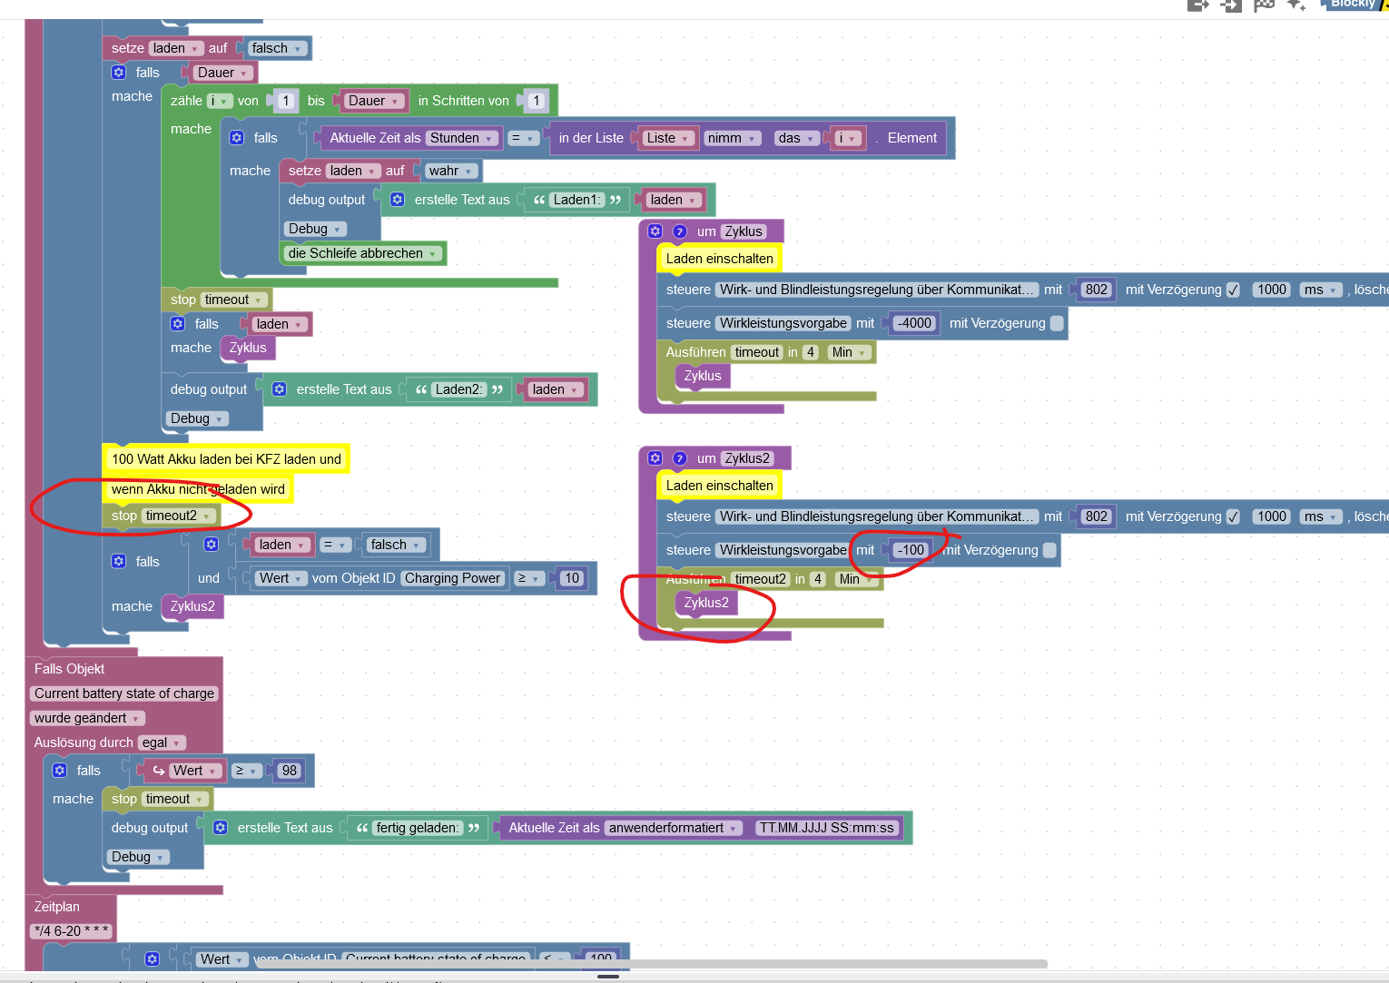Enable 'mit Verzögerung' on the -4000 block

[x=1057, y=323]
